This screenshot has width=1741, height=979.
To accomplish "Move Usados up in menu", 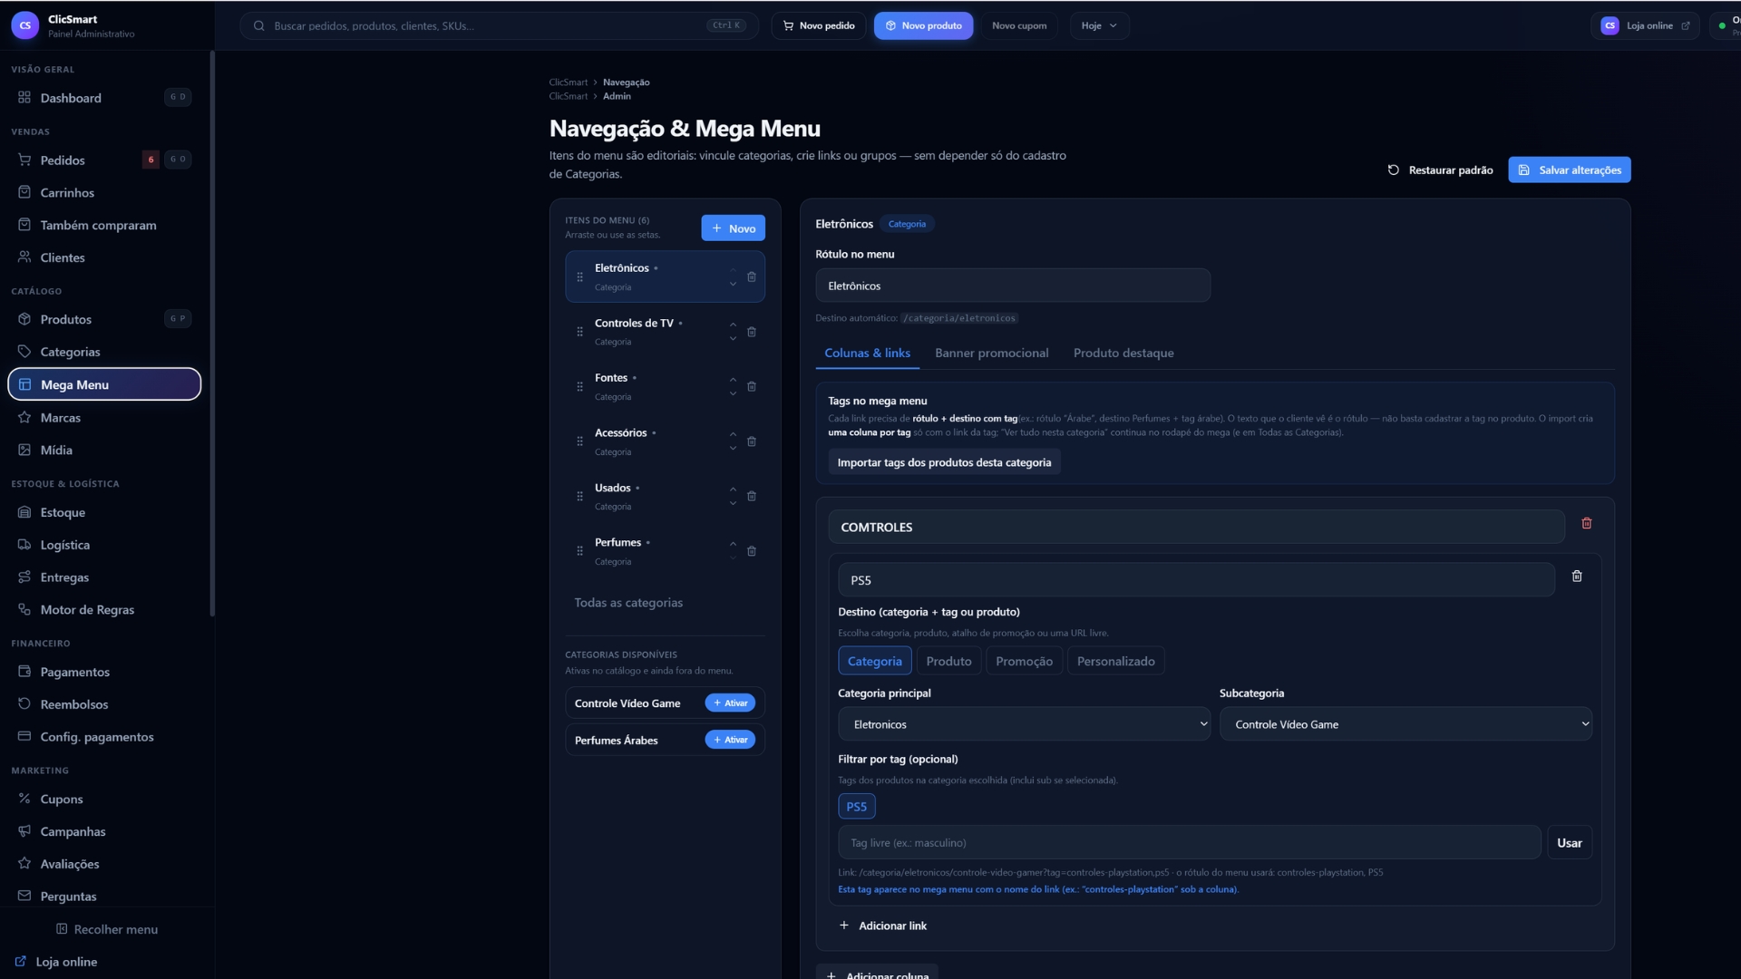I will pos(733,489).
